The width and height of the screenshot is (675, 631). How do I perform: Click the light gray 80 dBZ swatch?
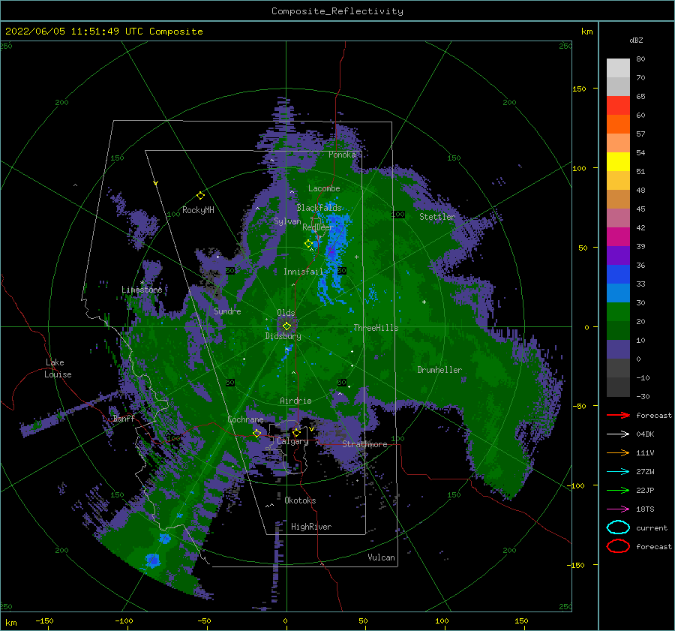point(618,68)
